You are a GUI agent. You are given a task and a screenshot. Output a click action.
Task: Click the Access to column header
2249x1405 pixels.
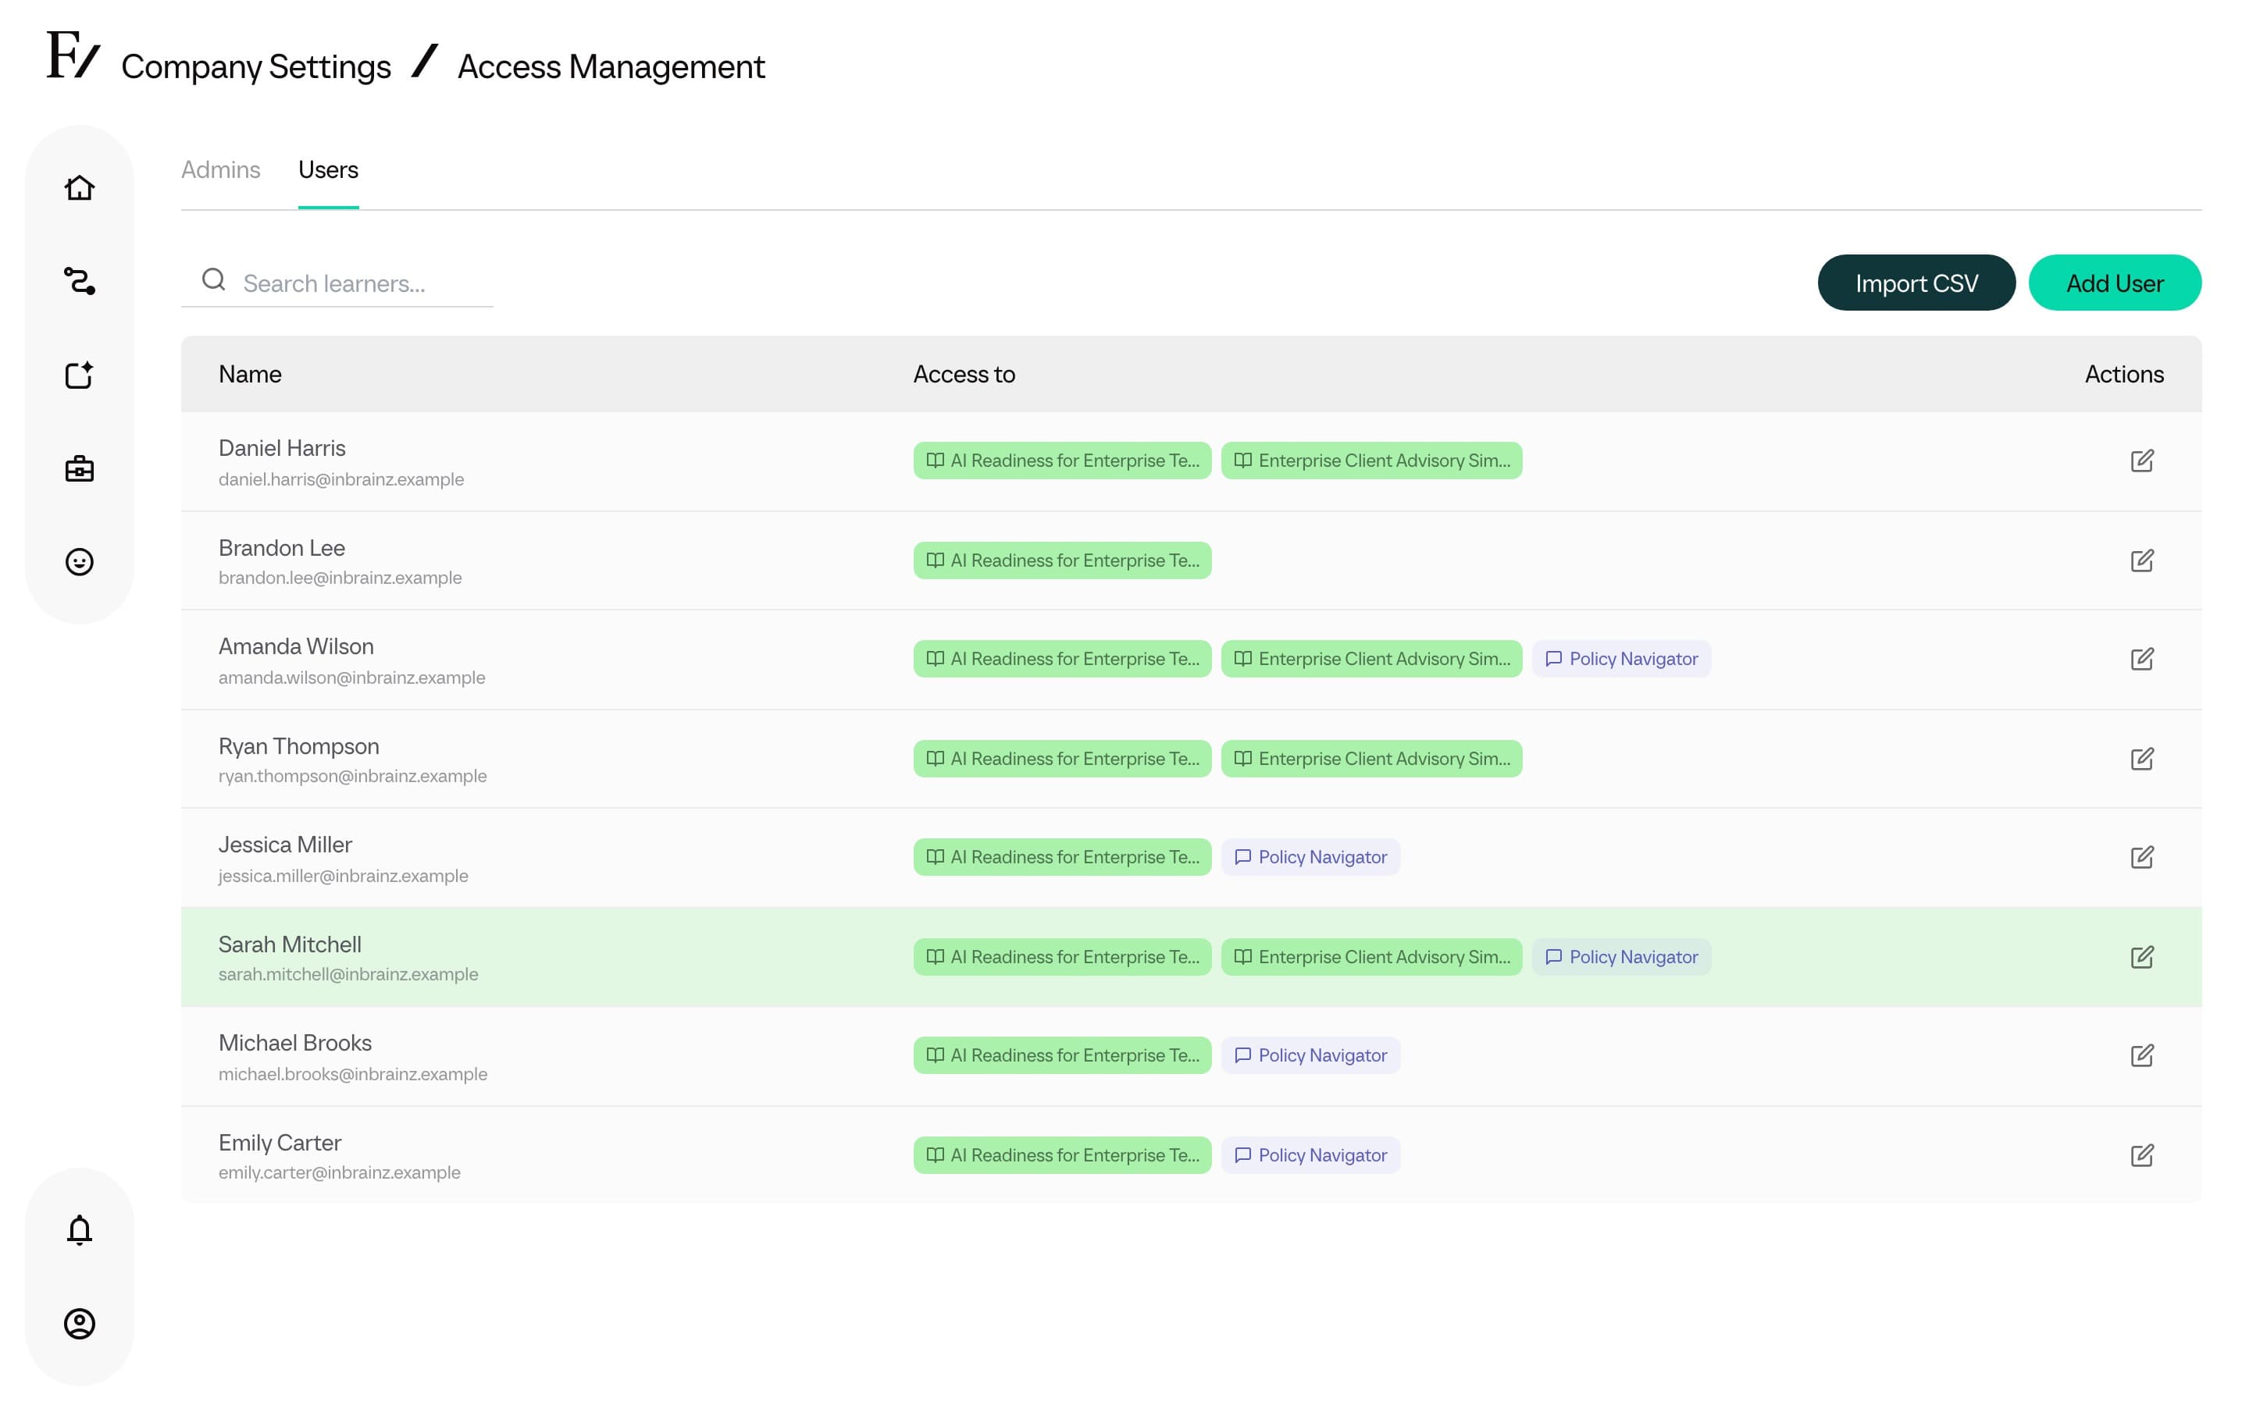coord(964,375)
